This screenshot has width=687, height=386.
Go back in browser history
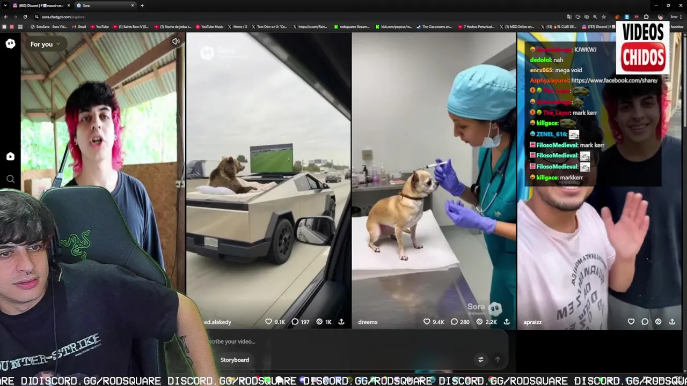[x=5, y=17]
